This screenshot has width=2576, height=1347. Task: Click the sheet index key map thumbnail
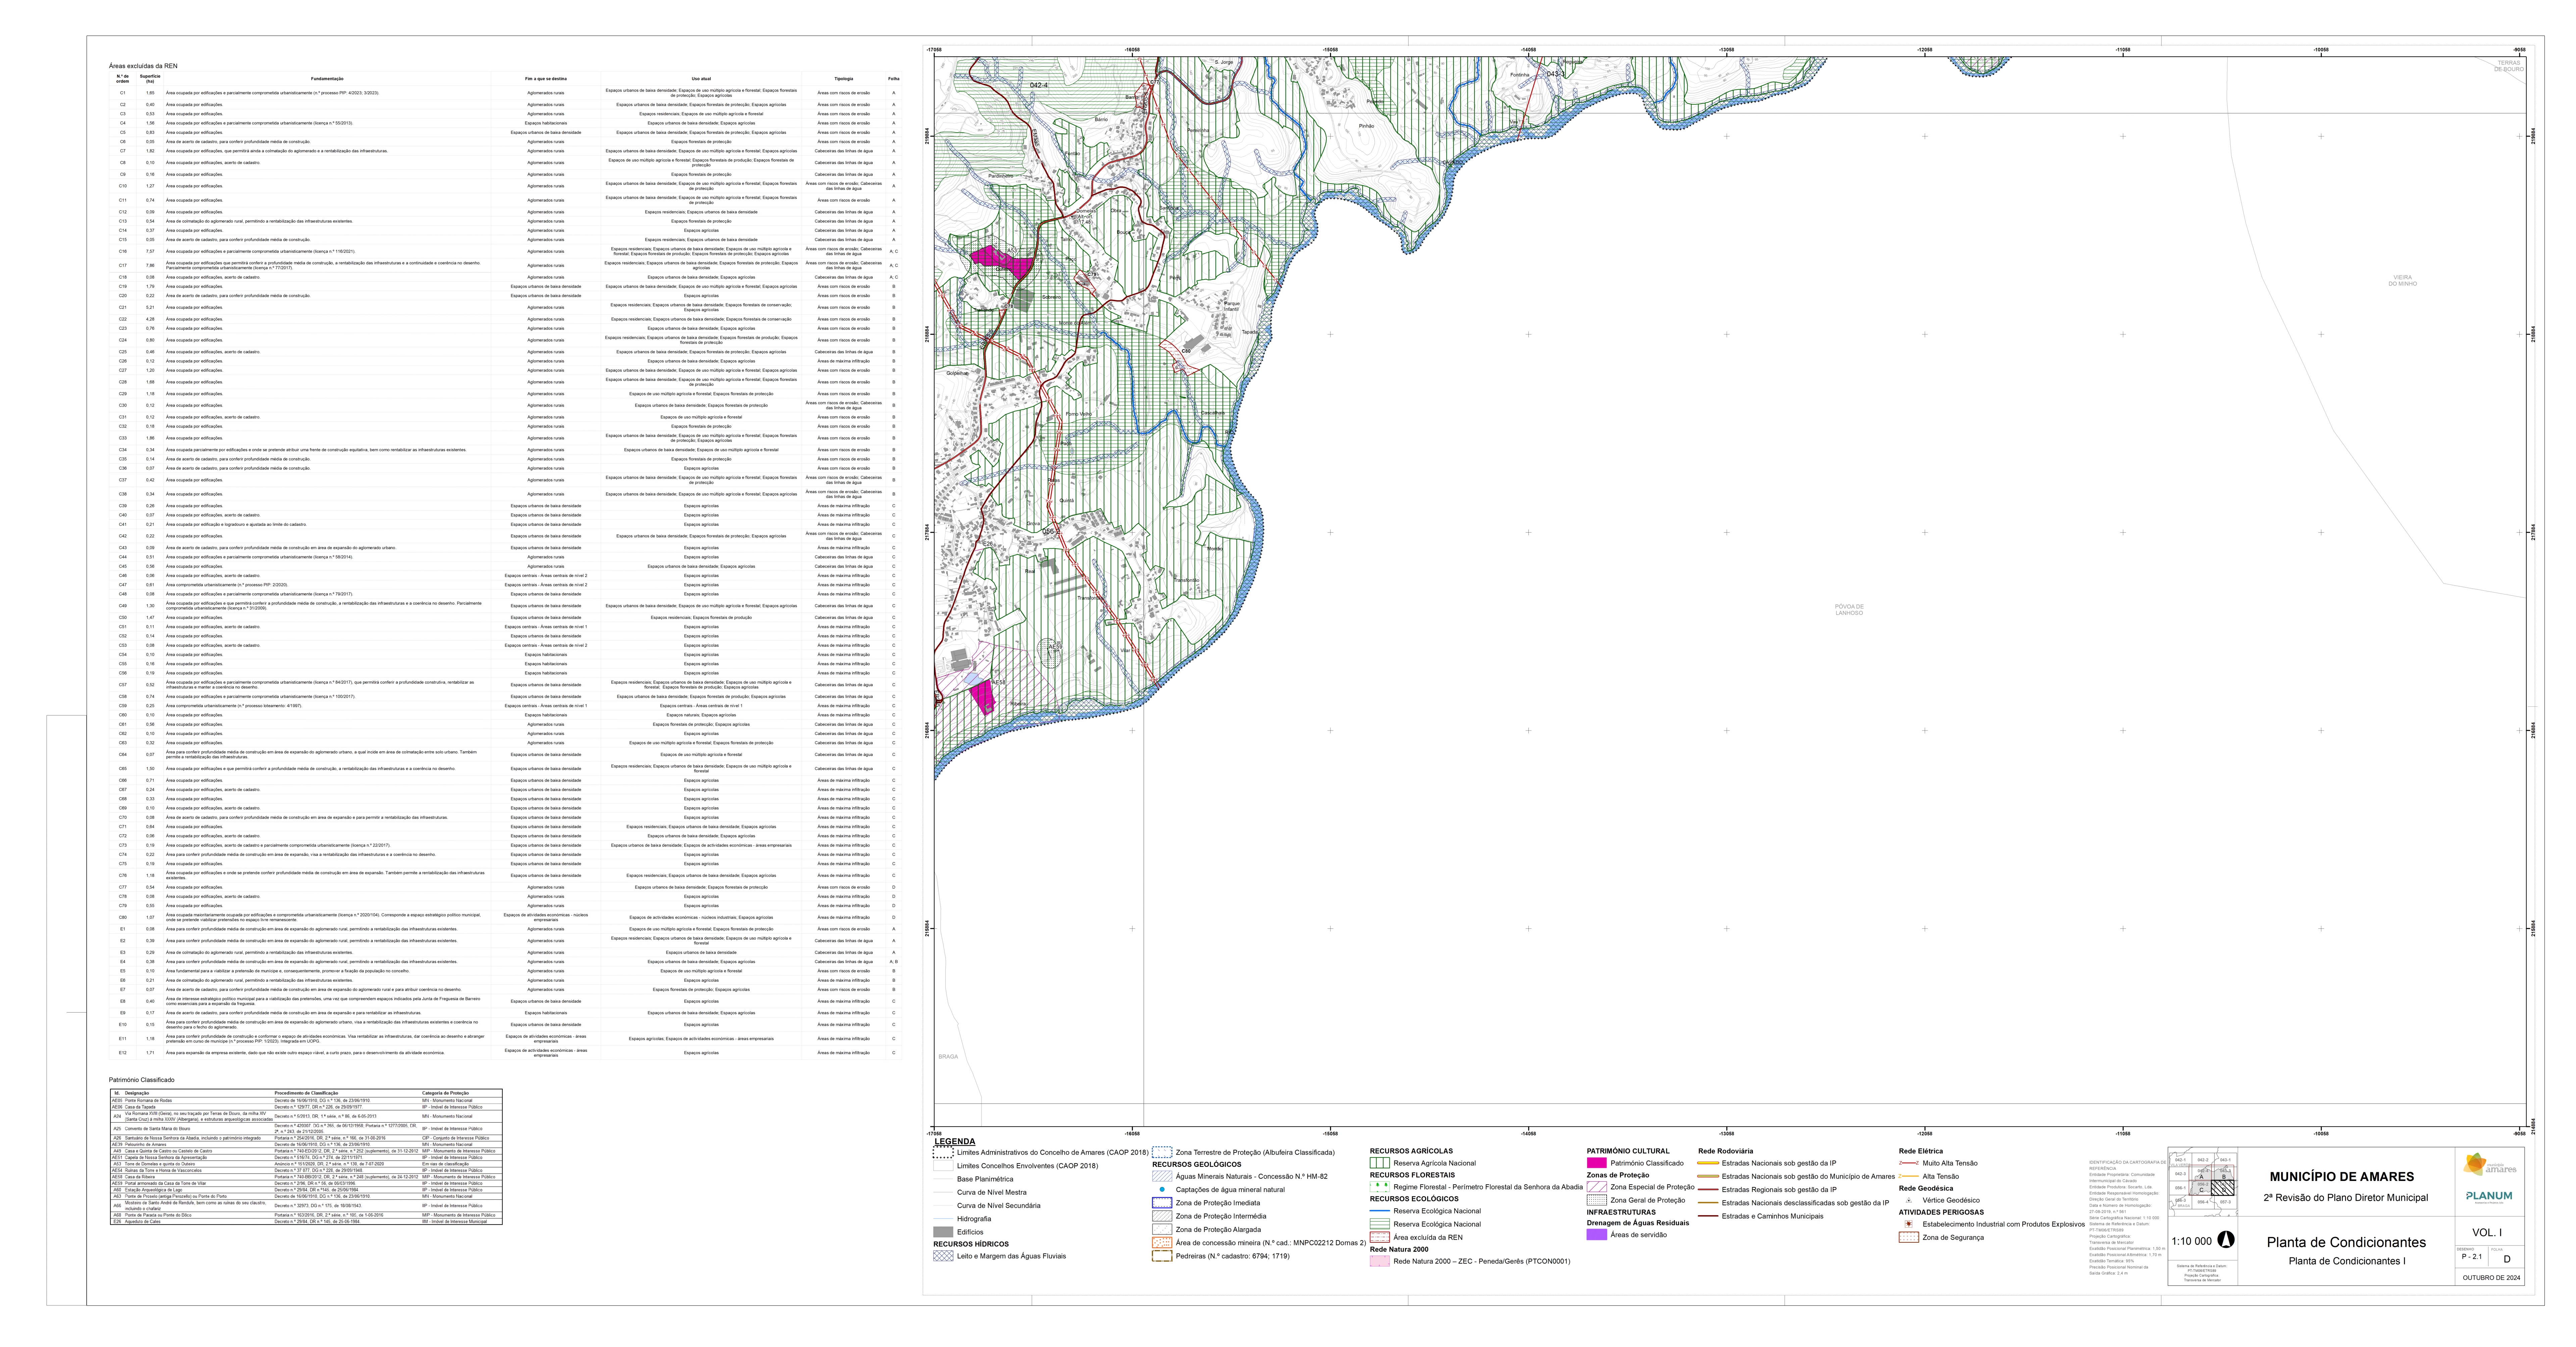[x=2203, y=1181]
